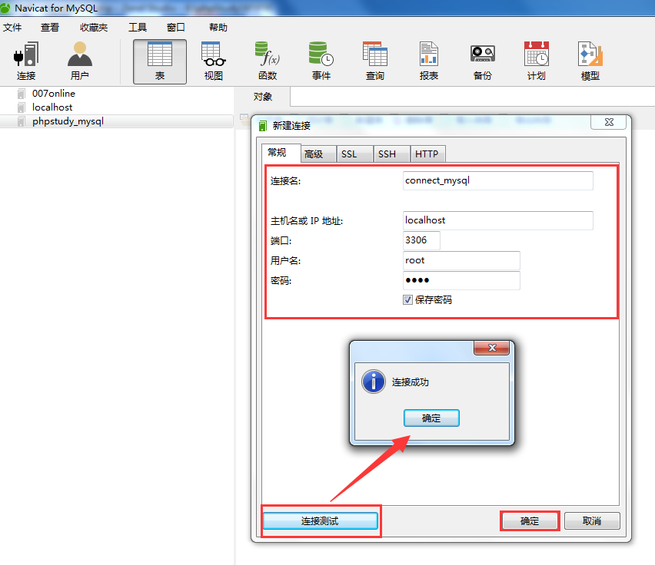Toggle the 保存密码 checkbox

click(407, 300)
